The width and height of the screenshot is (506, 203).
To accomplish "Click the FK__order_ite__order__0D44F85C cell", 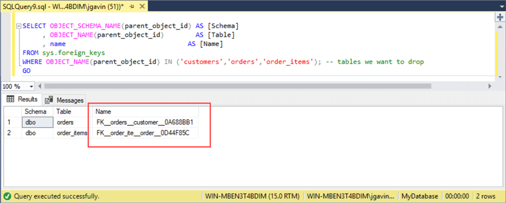I will (x=146, y=133).
